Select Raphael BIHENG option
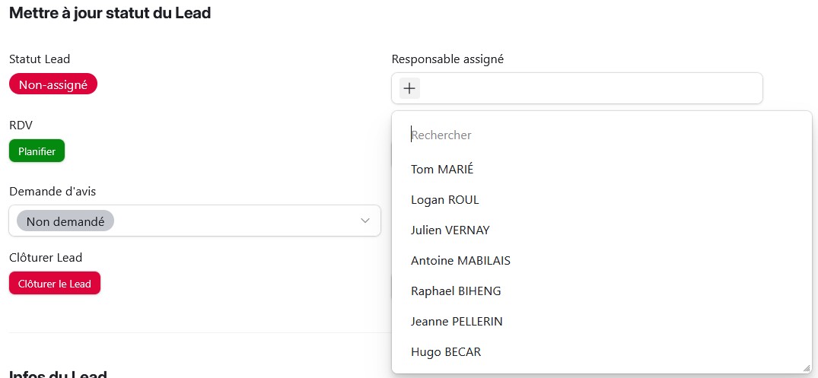The height and width of the screenshot is (378, 818). click(x=456, y=291)
